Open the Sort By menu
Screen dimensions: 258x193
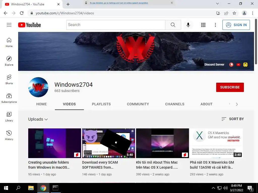tap(233, 119)
